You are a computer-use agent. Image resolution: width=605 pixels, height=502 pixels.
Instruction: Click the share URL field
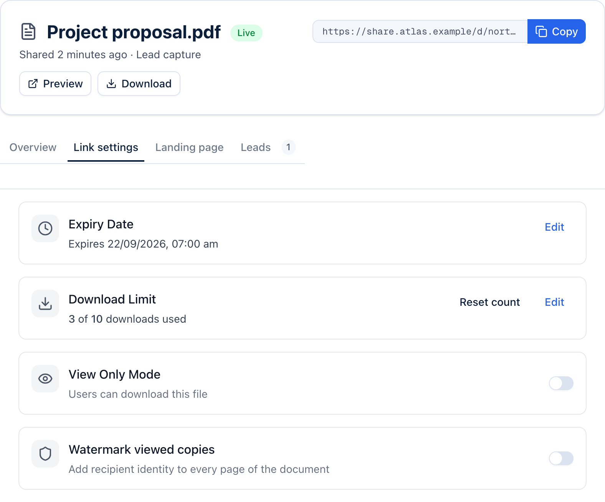click(x=420, y=31)
